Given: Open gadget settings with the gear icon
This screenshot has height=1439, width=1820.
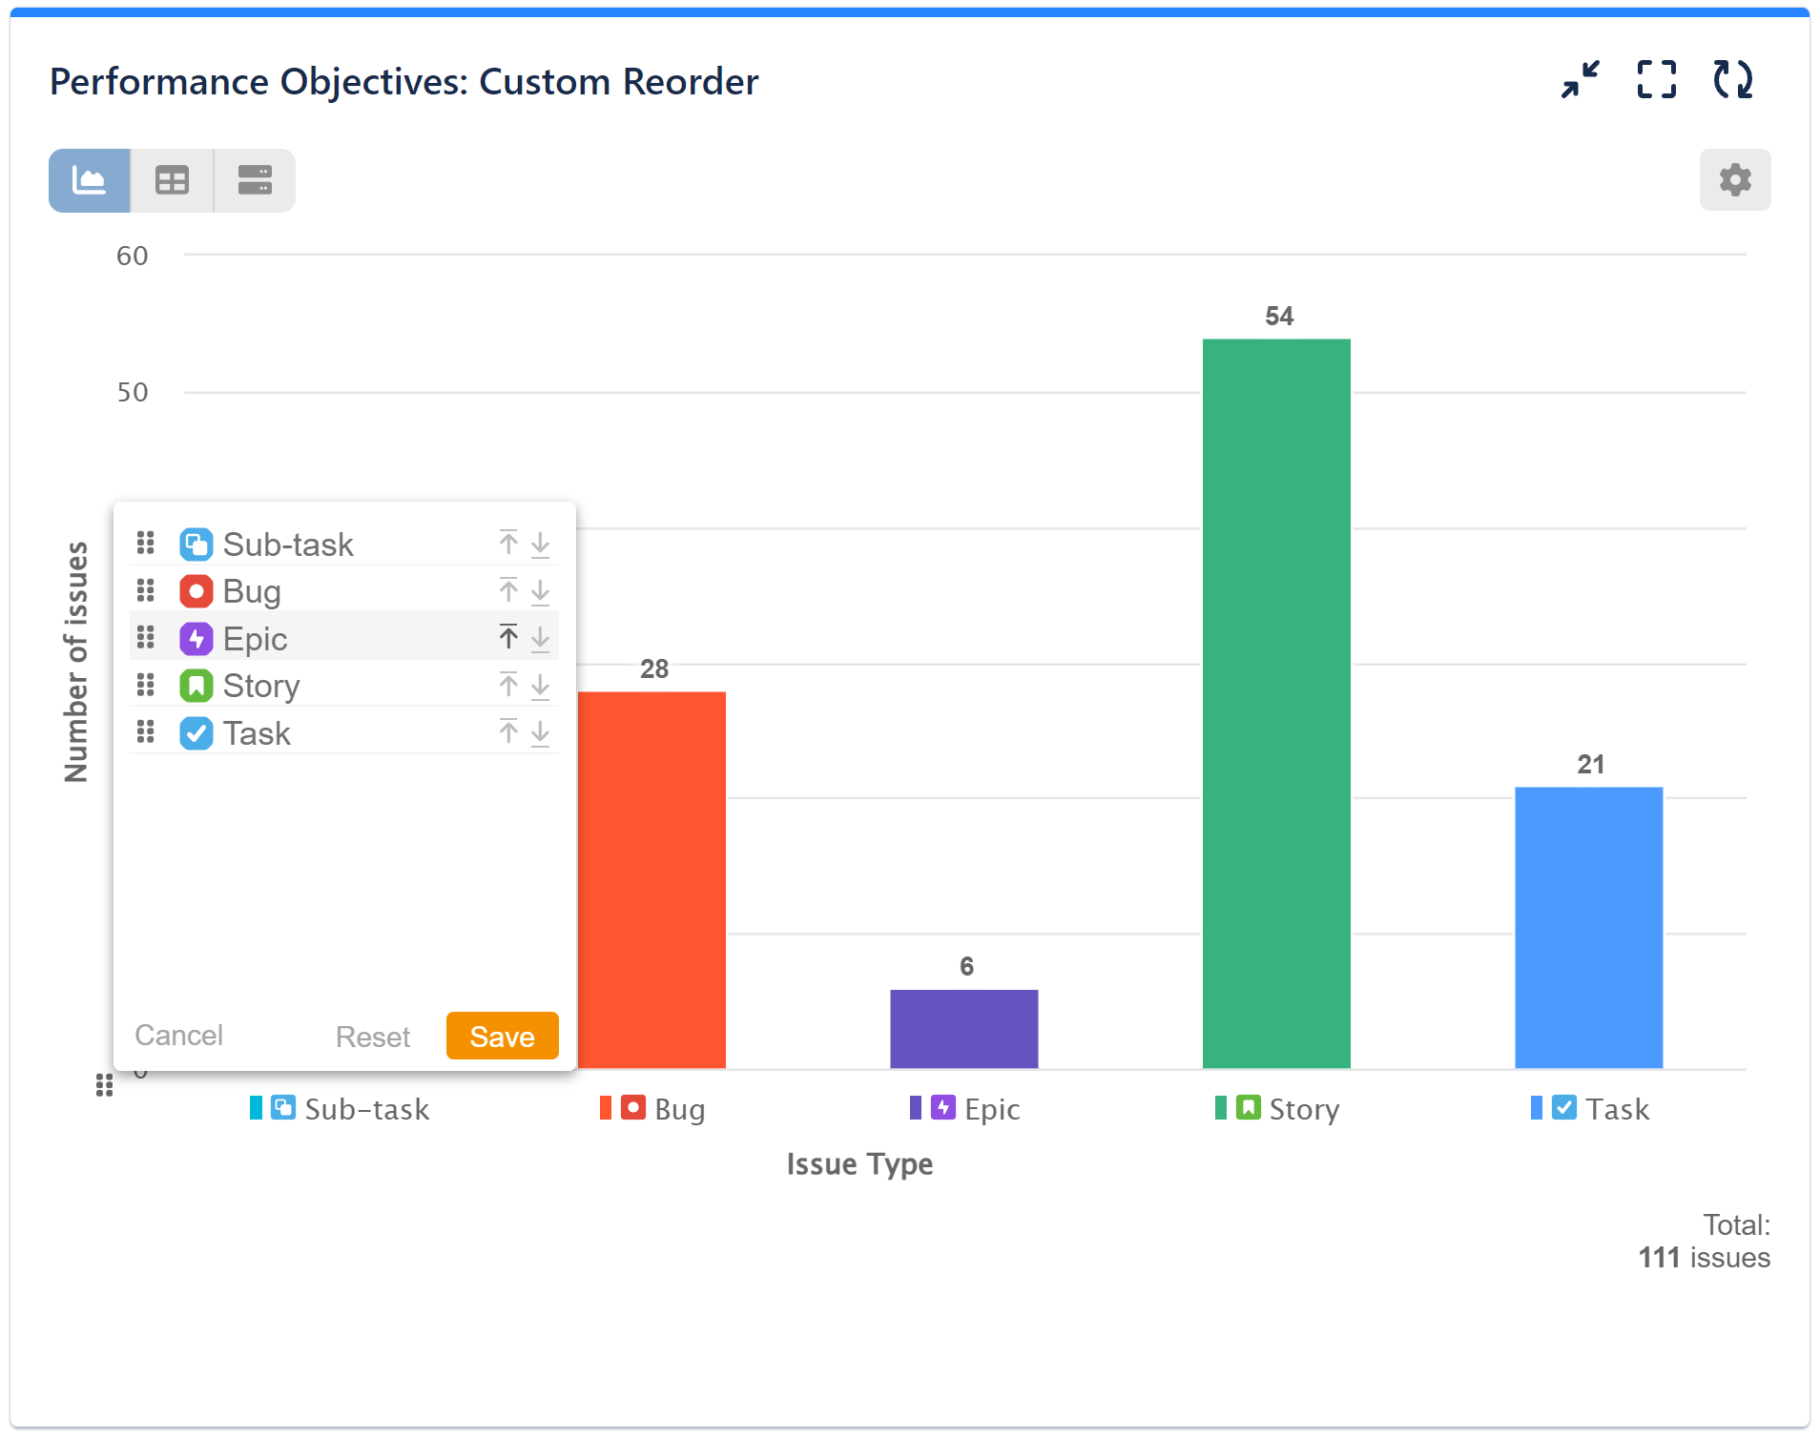Looking at the screenshot, I should [x=1735, y=179].
